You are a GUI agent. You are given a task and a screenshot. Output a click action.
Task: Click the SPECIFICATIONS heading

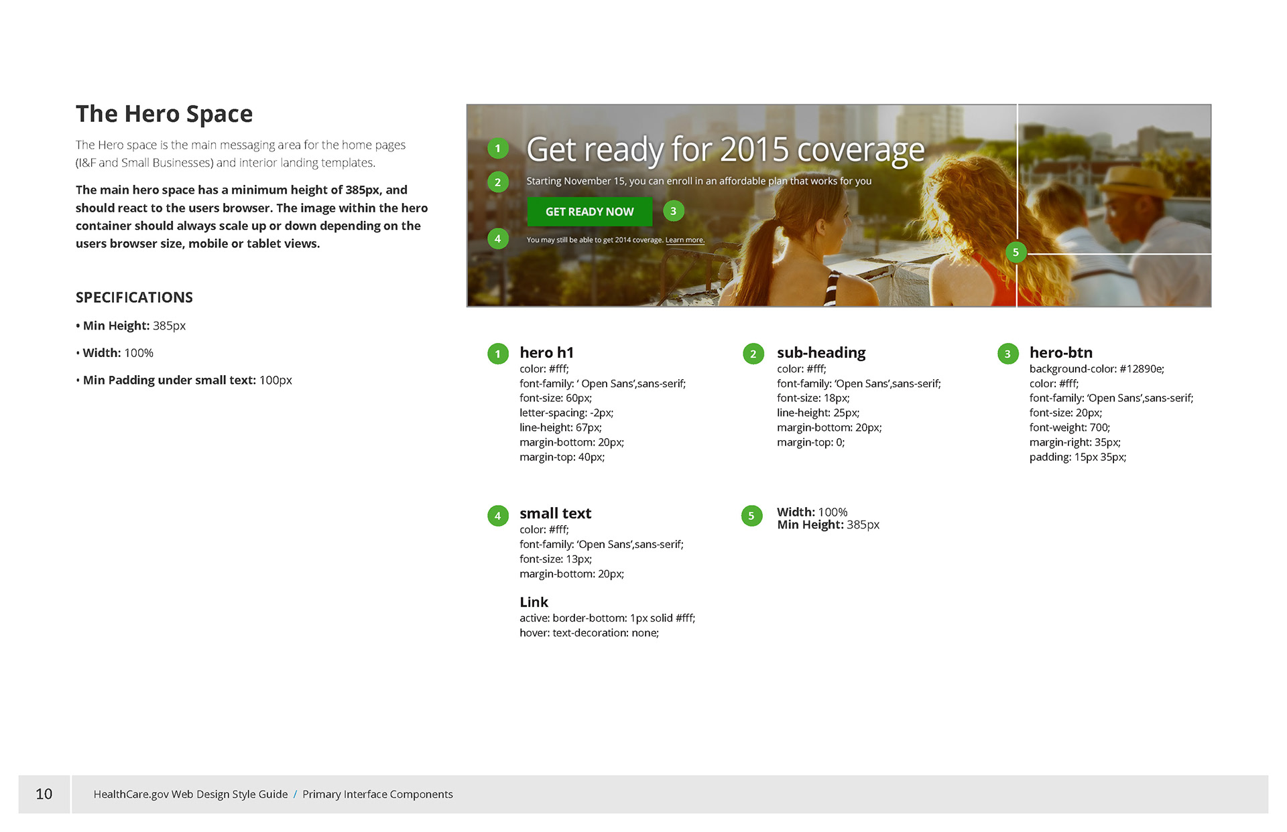pos(134,297)
